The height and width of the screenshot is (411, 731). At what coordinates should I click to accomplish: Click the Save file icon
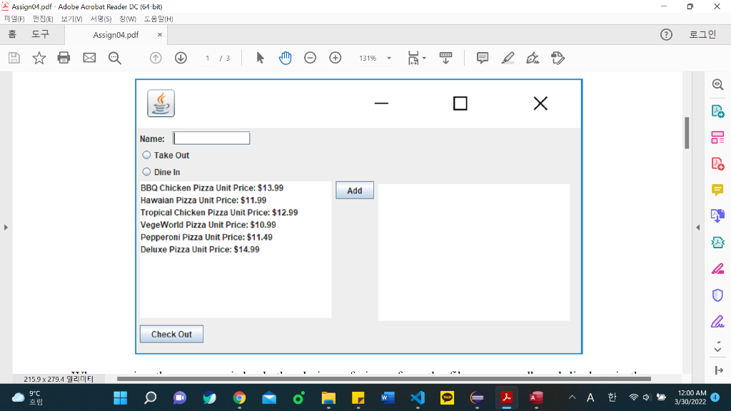click(x=14, y=58)
